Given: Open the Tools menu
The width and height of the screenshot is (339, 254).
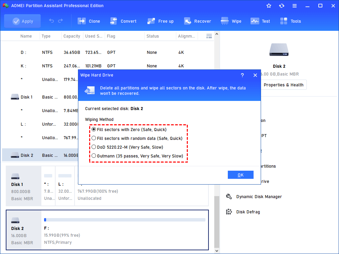Looking at the screenshot, I should (x=291, y=21).
